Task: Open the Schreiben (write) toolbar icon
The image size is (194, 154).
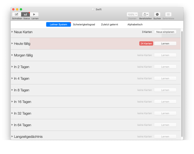Action: (x=16, y=14)
